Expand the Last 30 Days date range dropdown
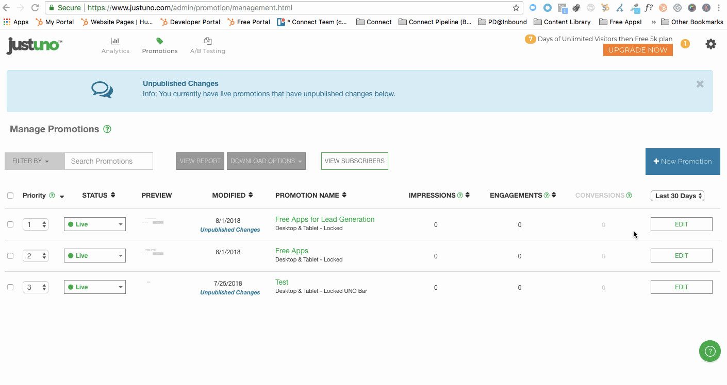Image resolution: width=727 pixels, height=385 pixels. click(x=678, y=196)
